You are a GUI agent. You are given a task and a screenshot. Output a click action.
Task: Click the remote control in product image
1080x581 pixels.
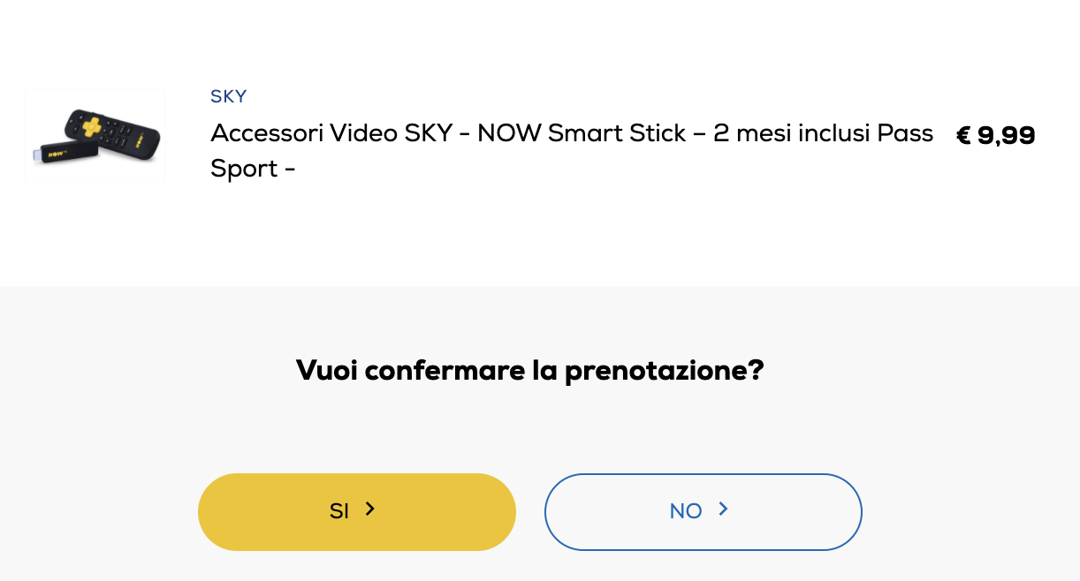pos(112,134)
